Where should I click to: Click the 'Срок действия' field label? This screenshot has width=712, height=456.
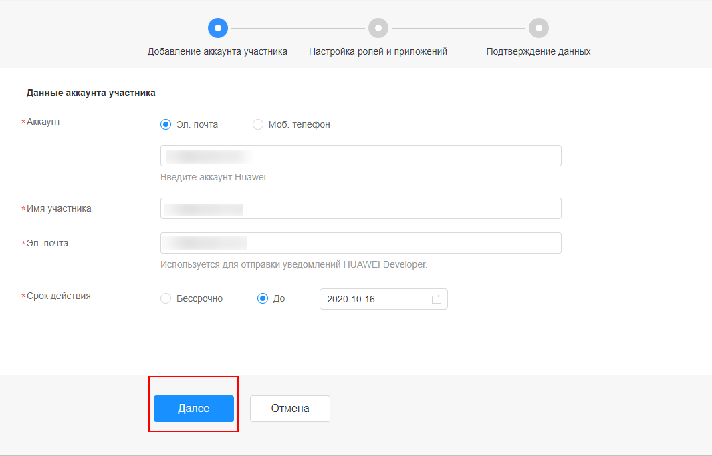point(58,296)
